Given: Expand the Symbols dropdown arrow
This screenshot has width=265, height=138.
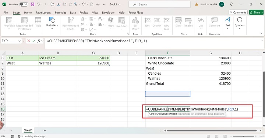Looking at the screenshot, I should (240, 29).
